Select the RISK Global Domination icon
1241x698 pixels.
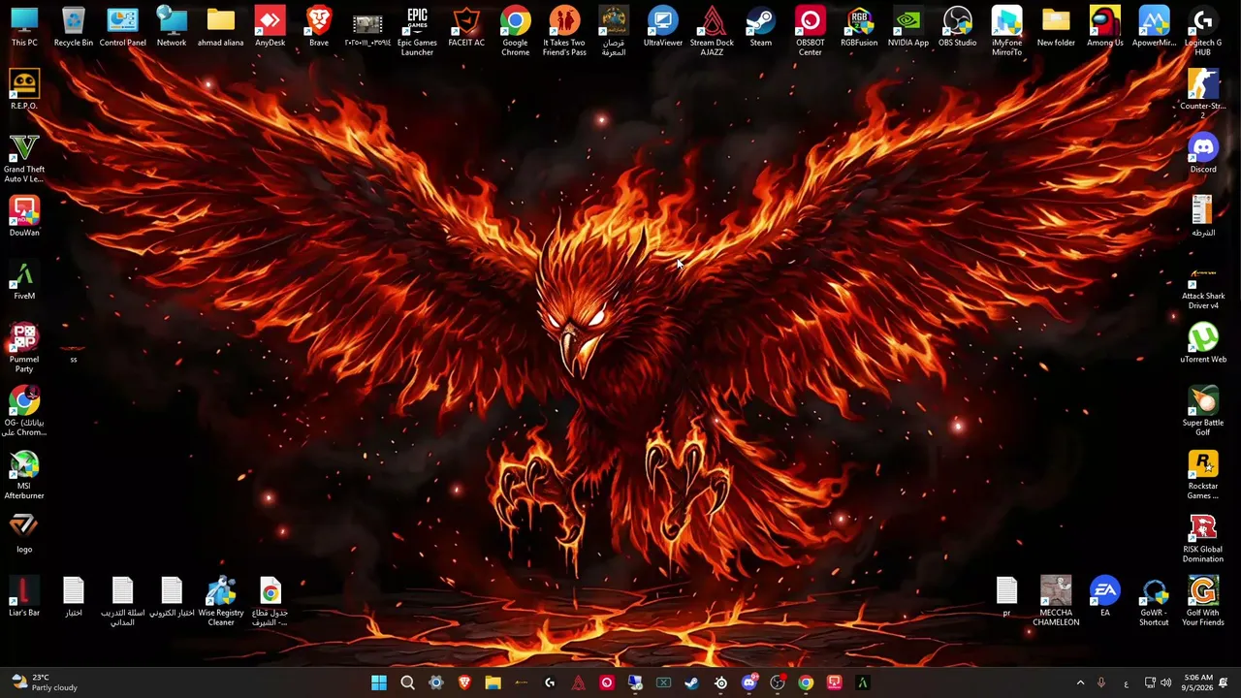click(x=1203, y=538)
